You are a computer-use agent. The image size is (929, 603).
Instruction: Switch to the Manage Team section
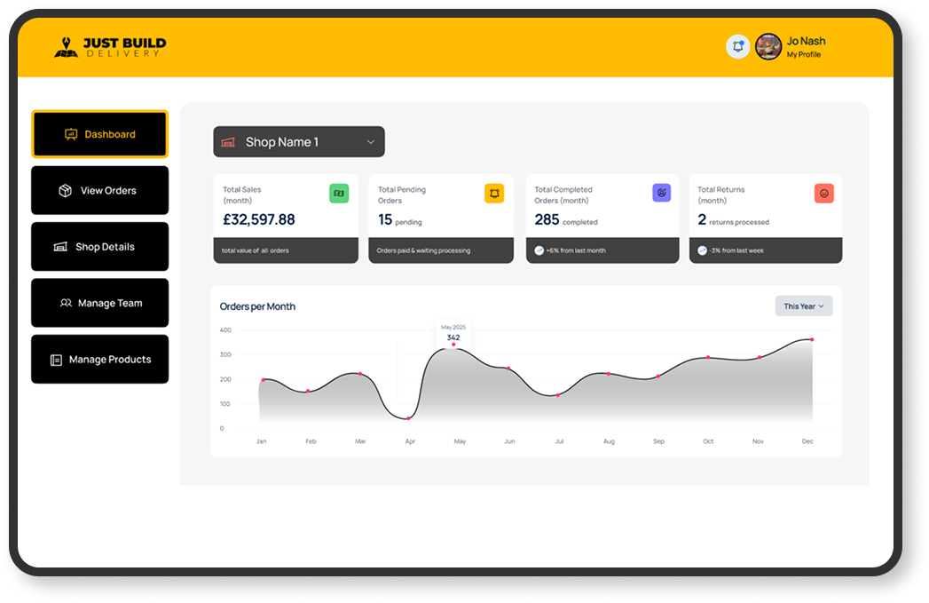pyautogui.click(x=100, y=303)
